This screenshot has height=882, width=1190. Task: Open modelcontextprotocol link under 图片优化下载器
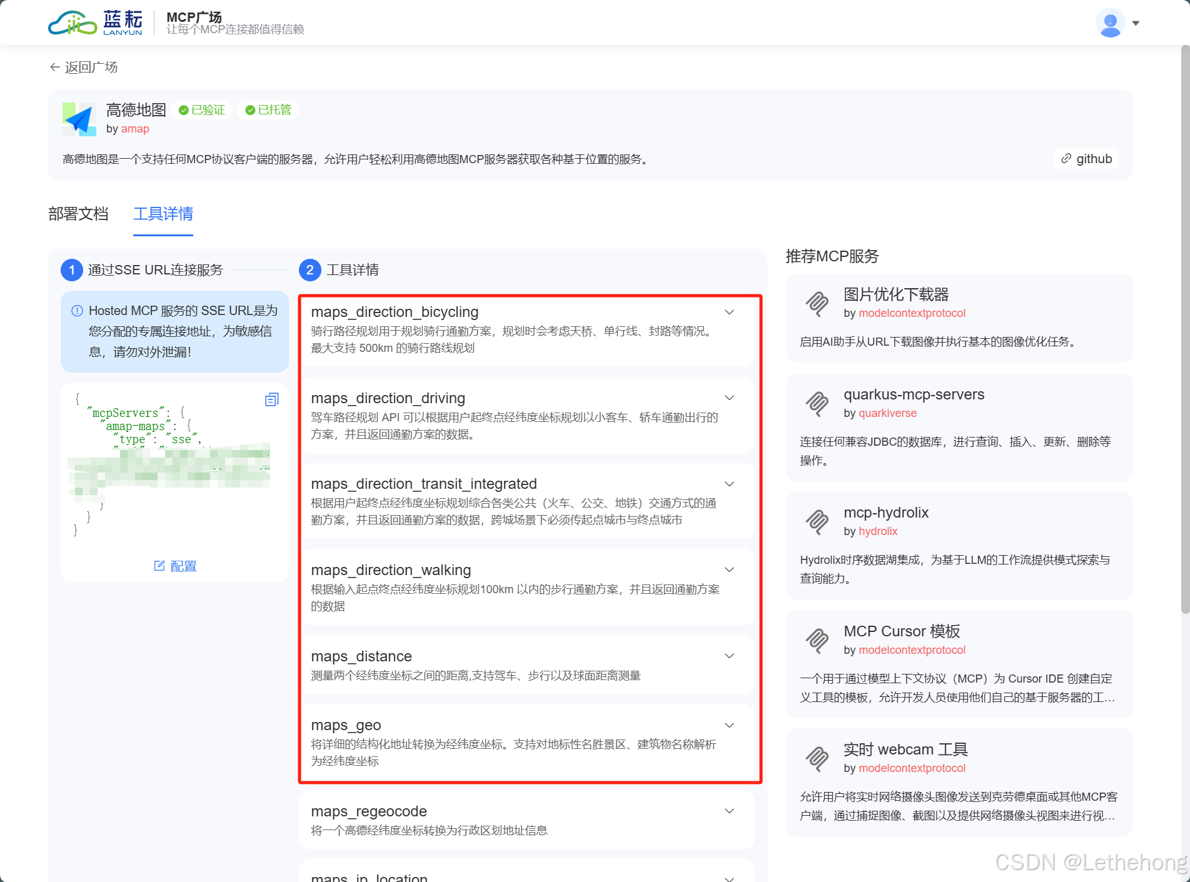[x=912, y=313]
